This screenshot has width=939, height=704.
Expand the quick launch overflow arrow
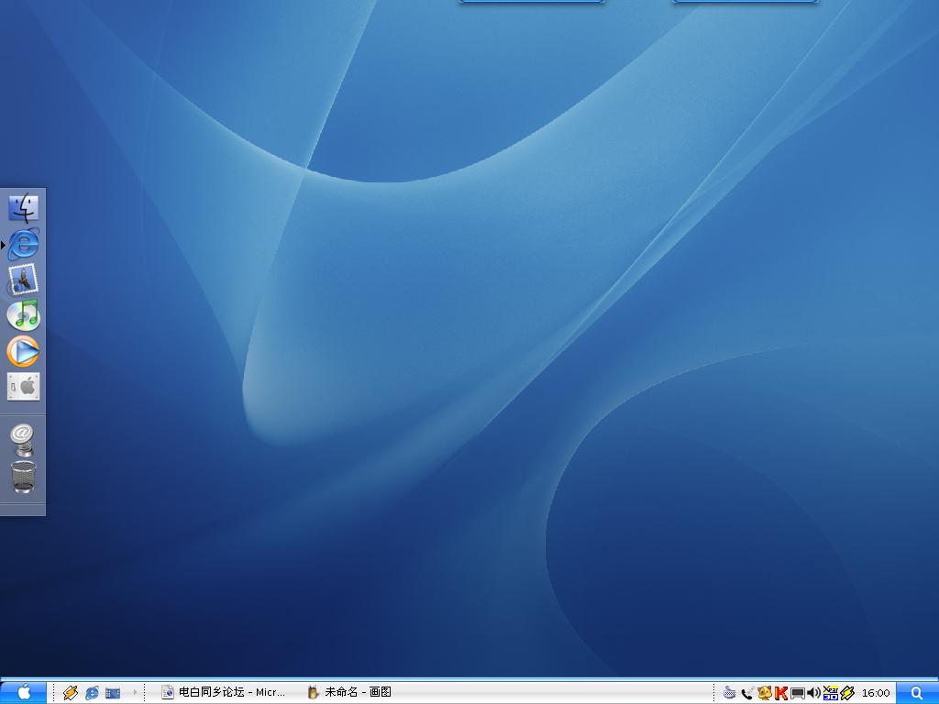[x=135, y=693]
